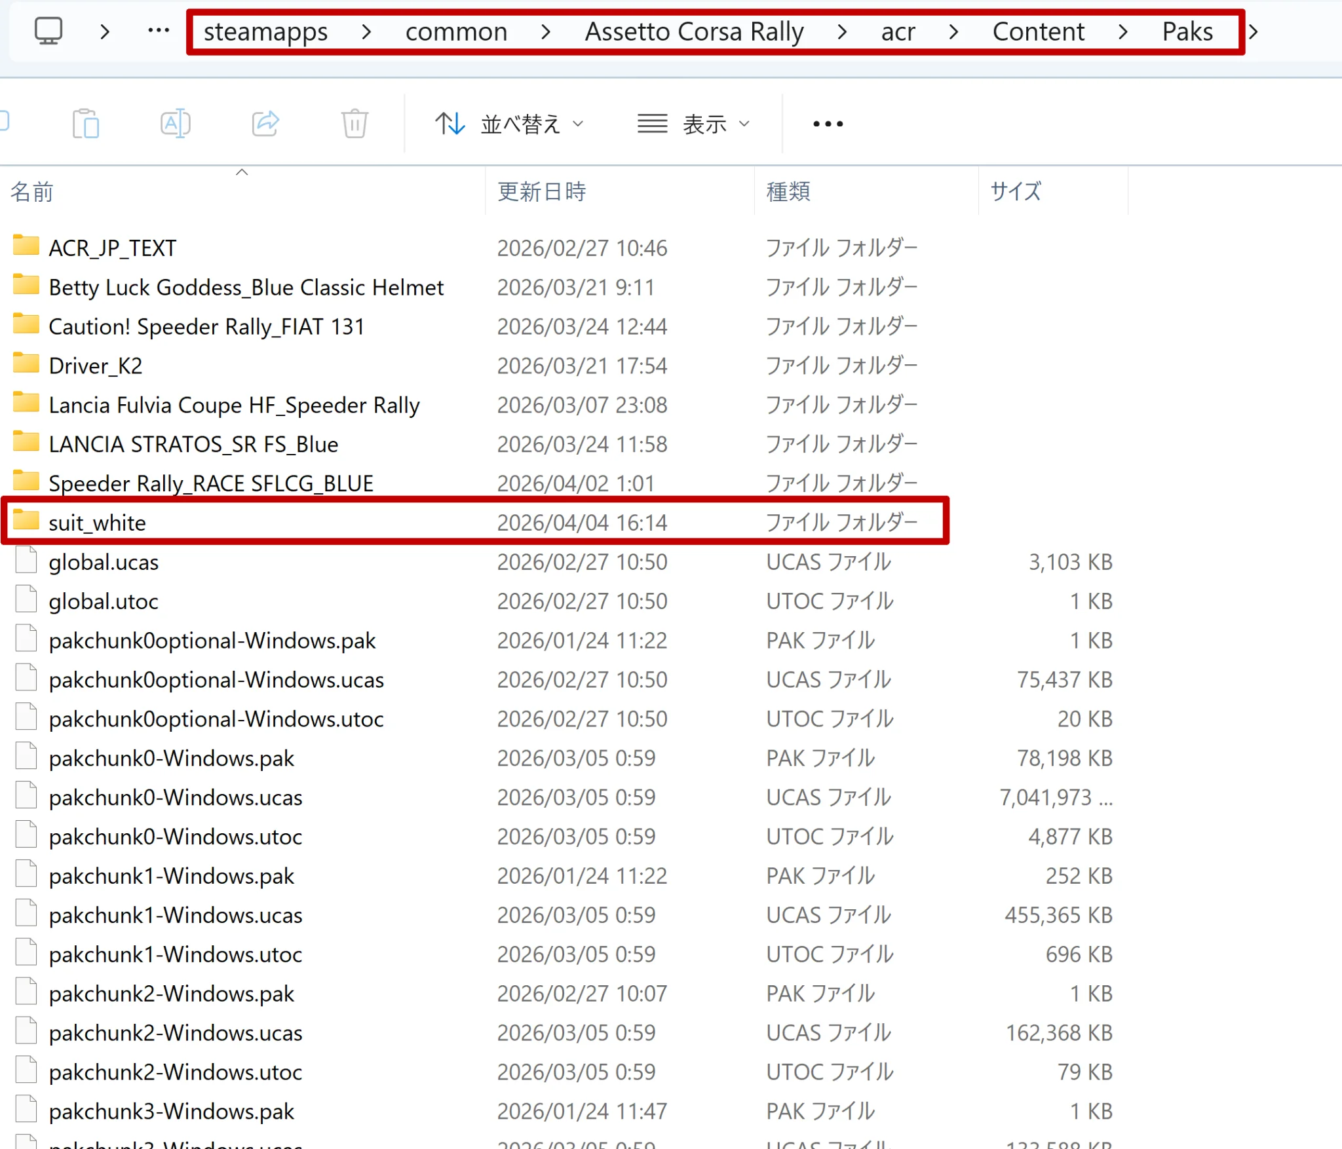The height and width of the screenshot is (1149, 1342).
Task: Click the delete trash can icon
Action: pyautogui.click(x=355, y=123)
